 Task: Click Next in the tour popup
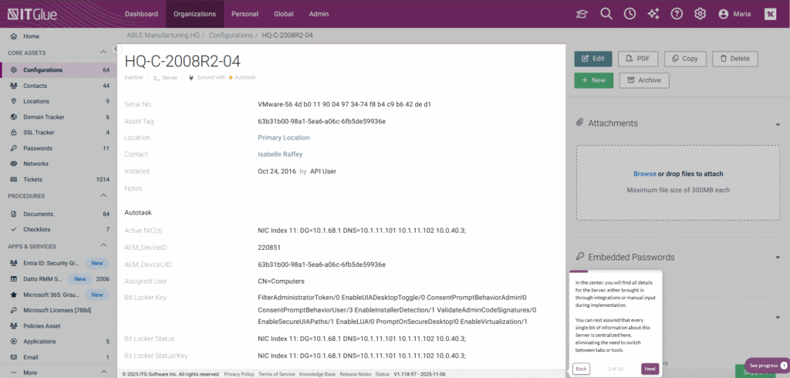click(650, 369)
